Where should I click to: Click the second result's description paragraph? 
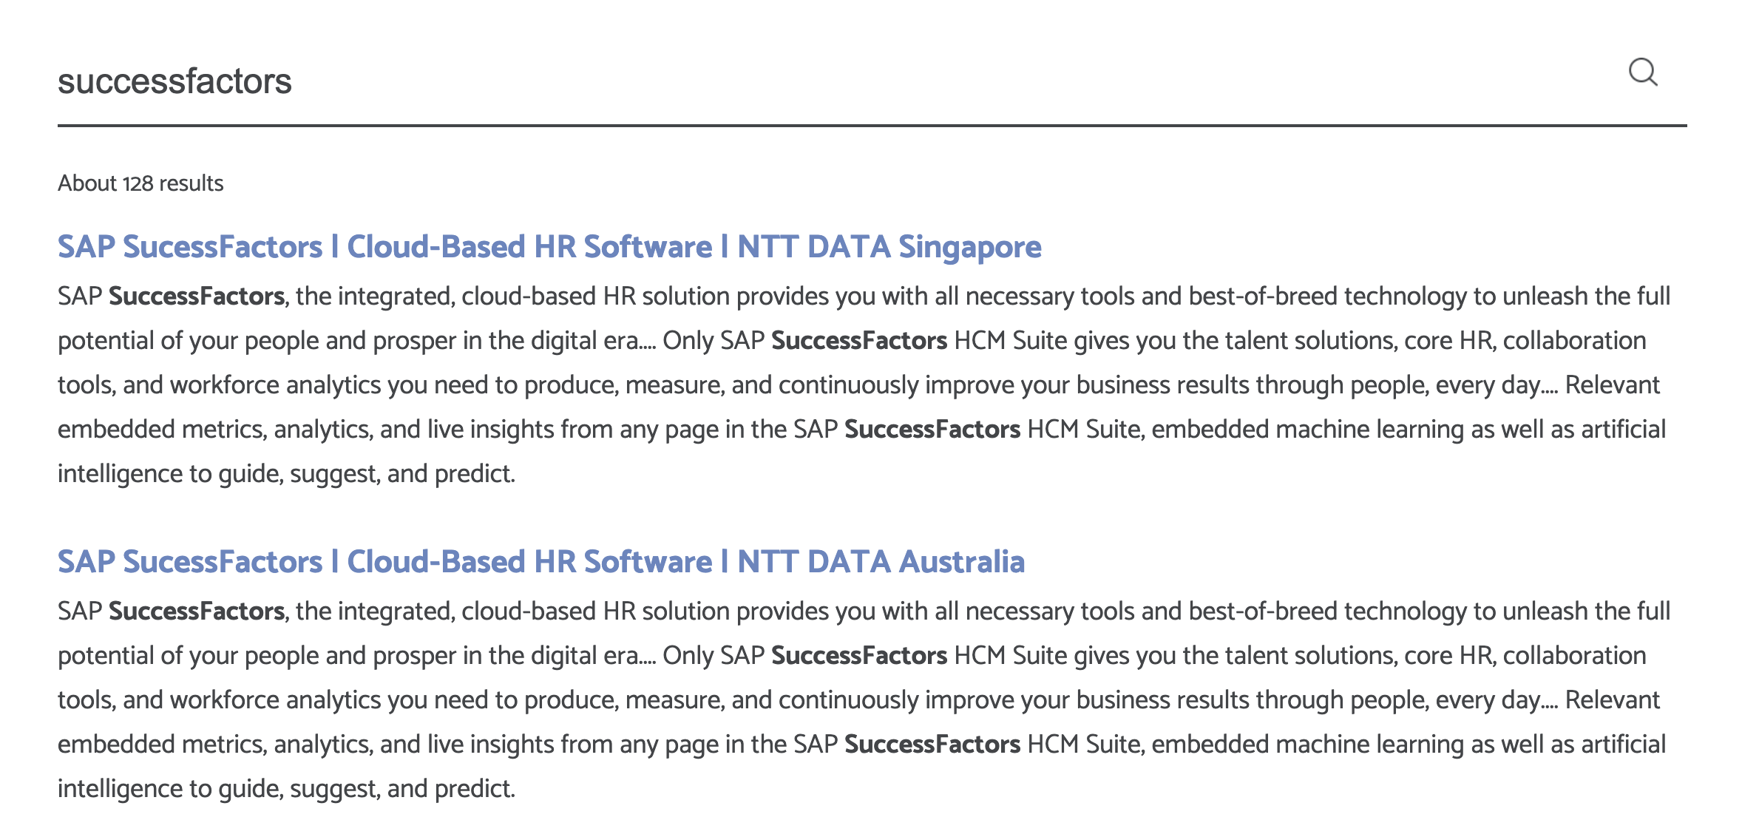(864, 699)
